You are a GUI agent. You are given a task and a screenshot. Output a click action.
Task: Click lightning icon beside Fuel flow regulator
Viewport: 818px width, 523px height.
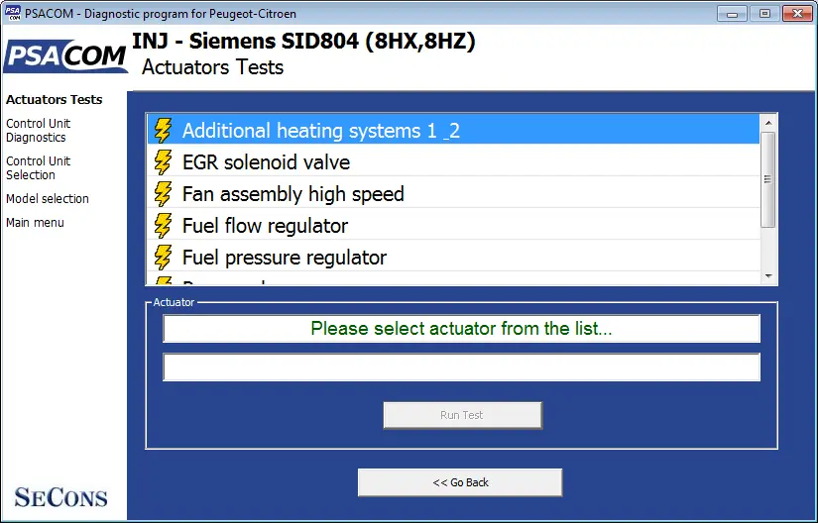tap(163, 226)
